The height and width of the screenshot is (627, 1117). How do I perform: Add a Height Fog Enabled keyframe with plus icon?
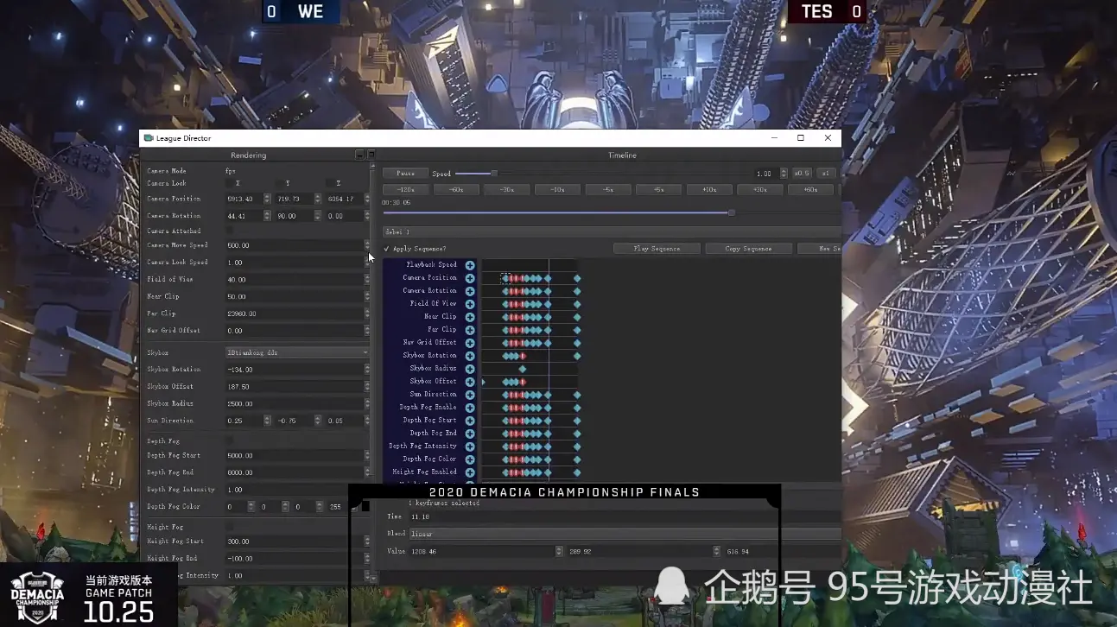point(470,472)
